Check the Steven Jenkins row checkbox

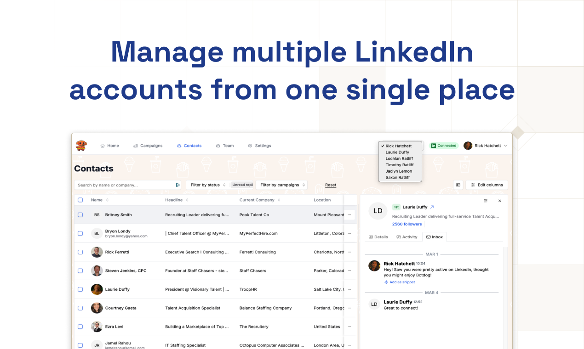pos(80,270)
